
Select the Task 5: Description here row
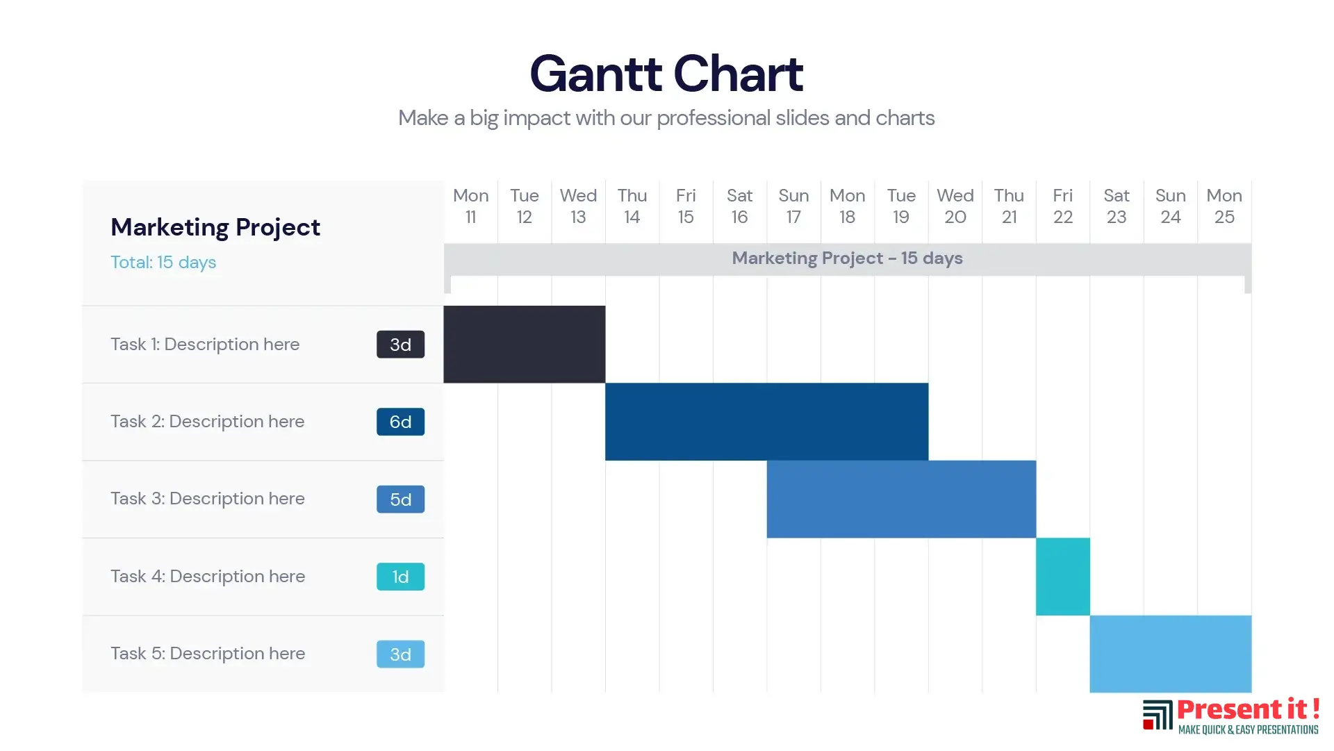[263, 654]
